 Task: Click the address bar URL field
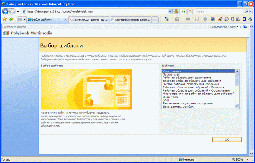pos(97,12)
